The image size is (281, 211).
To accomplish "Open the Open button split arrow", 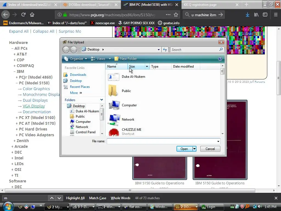I will pos(195,149).
